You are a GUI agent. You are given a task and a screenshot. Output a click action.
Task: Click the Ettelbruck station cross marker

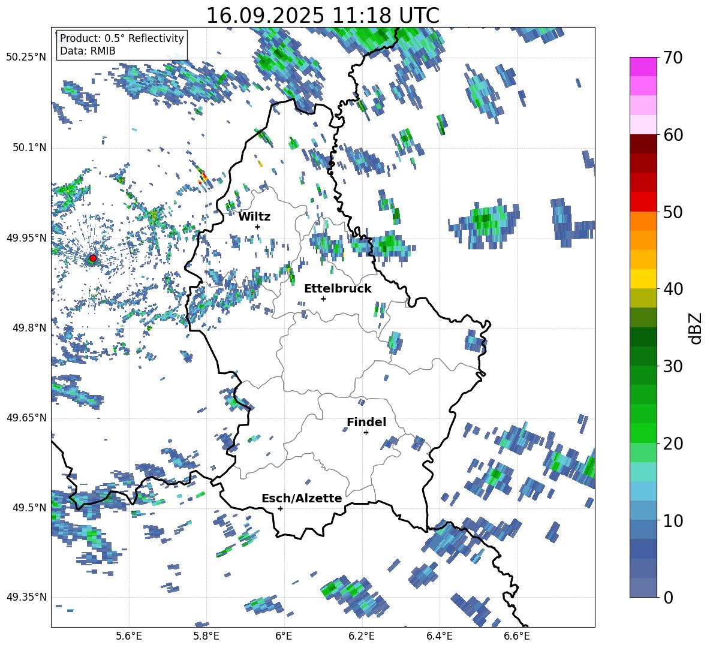323,299
